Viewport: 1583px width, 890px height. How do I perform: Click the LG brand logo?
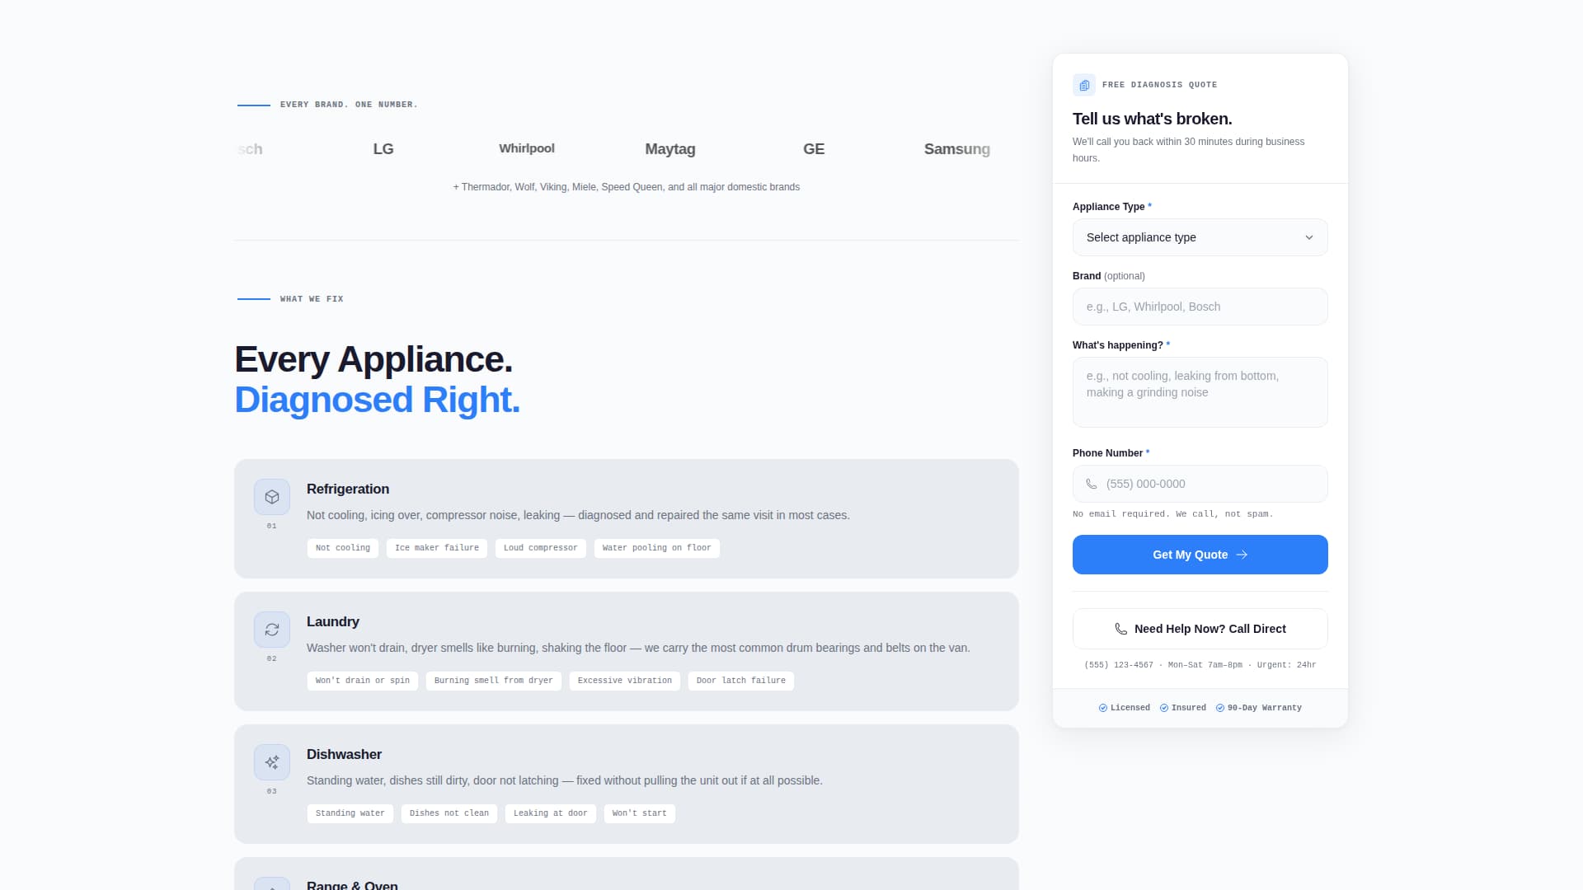(x=383, y=149)
